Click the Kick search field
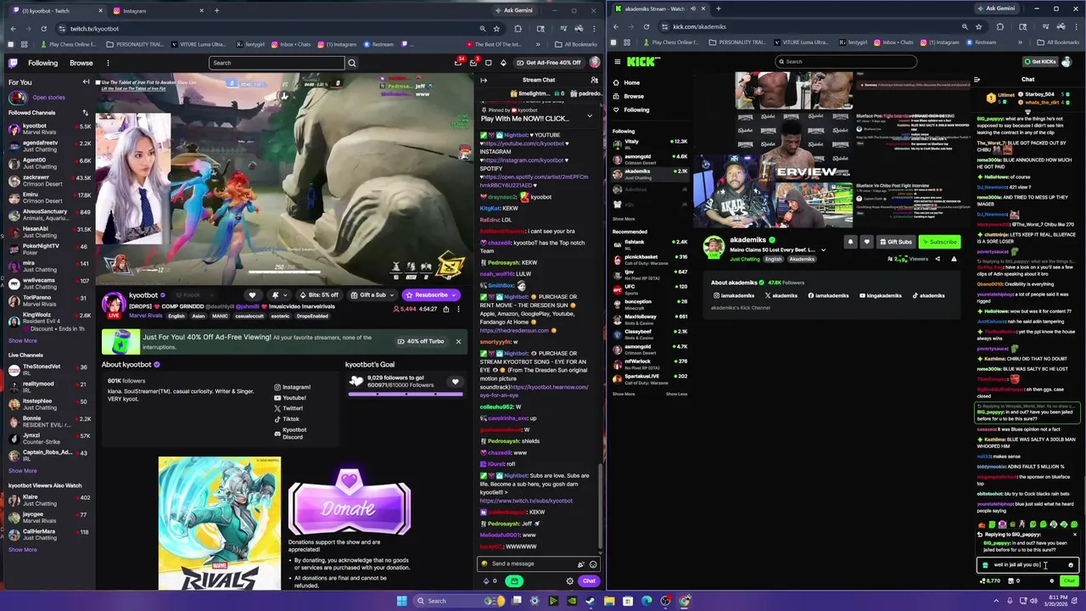 tap(846, 61)
